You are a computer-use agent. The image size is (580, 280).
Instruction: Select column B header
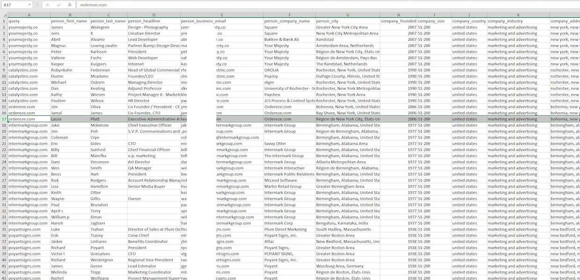pyautogui.click(x=70, y=15)
